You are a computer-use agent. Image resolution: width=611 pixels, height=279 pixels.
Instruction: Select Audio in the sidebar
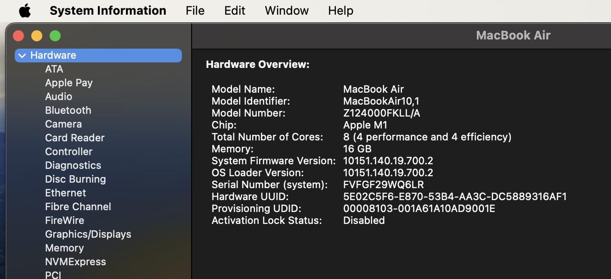(x=59, y=96)
